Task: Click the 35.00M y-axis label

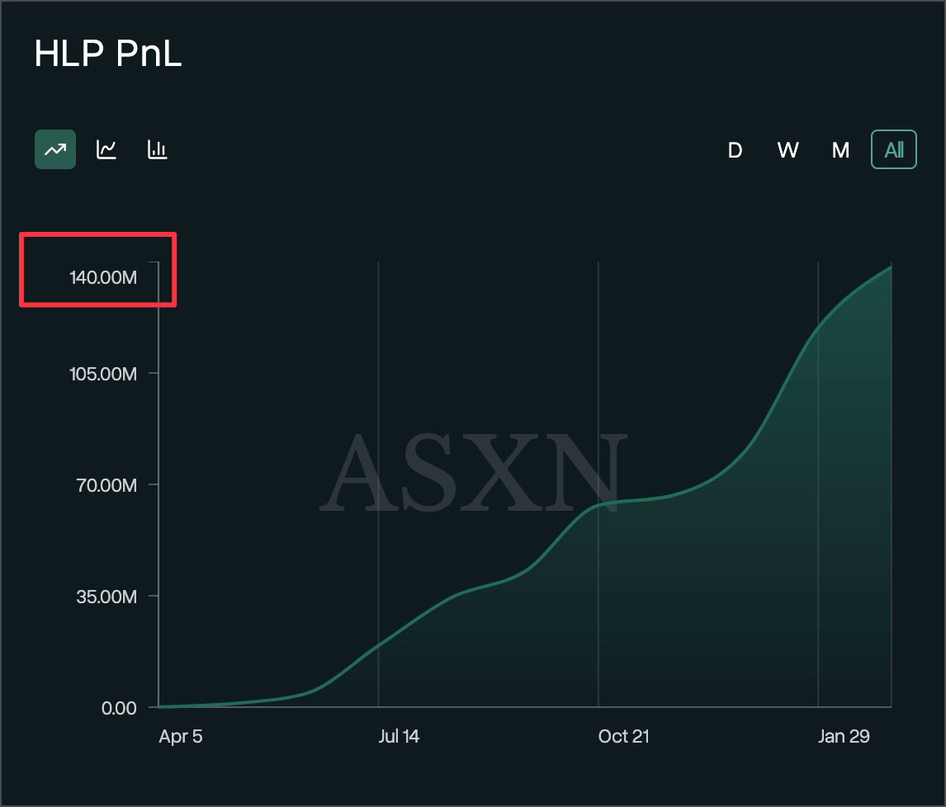Action: 106,597
